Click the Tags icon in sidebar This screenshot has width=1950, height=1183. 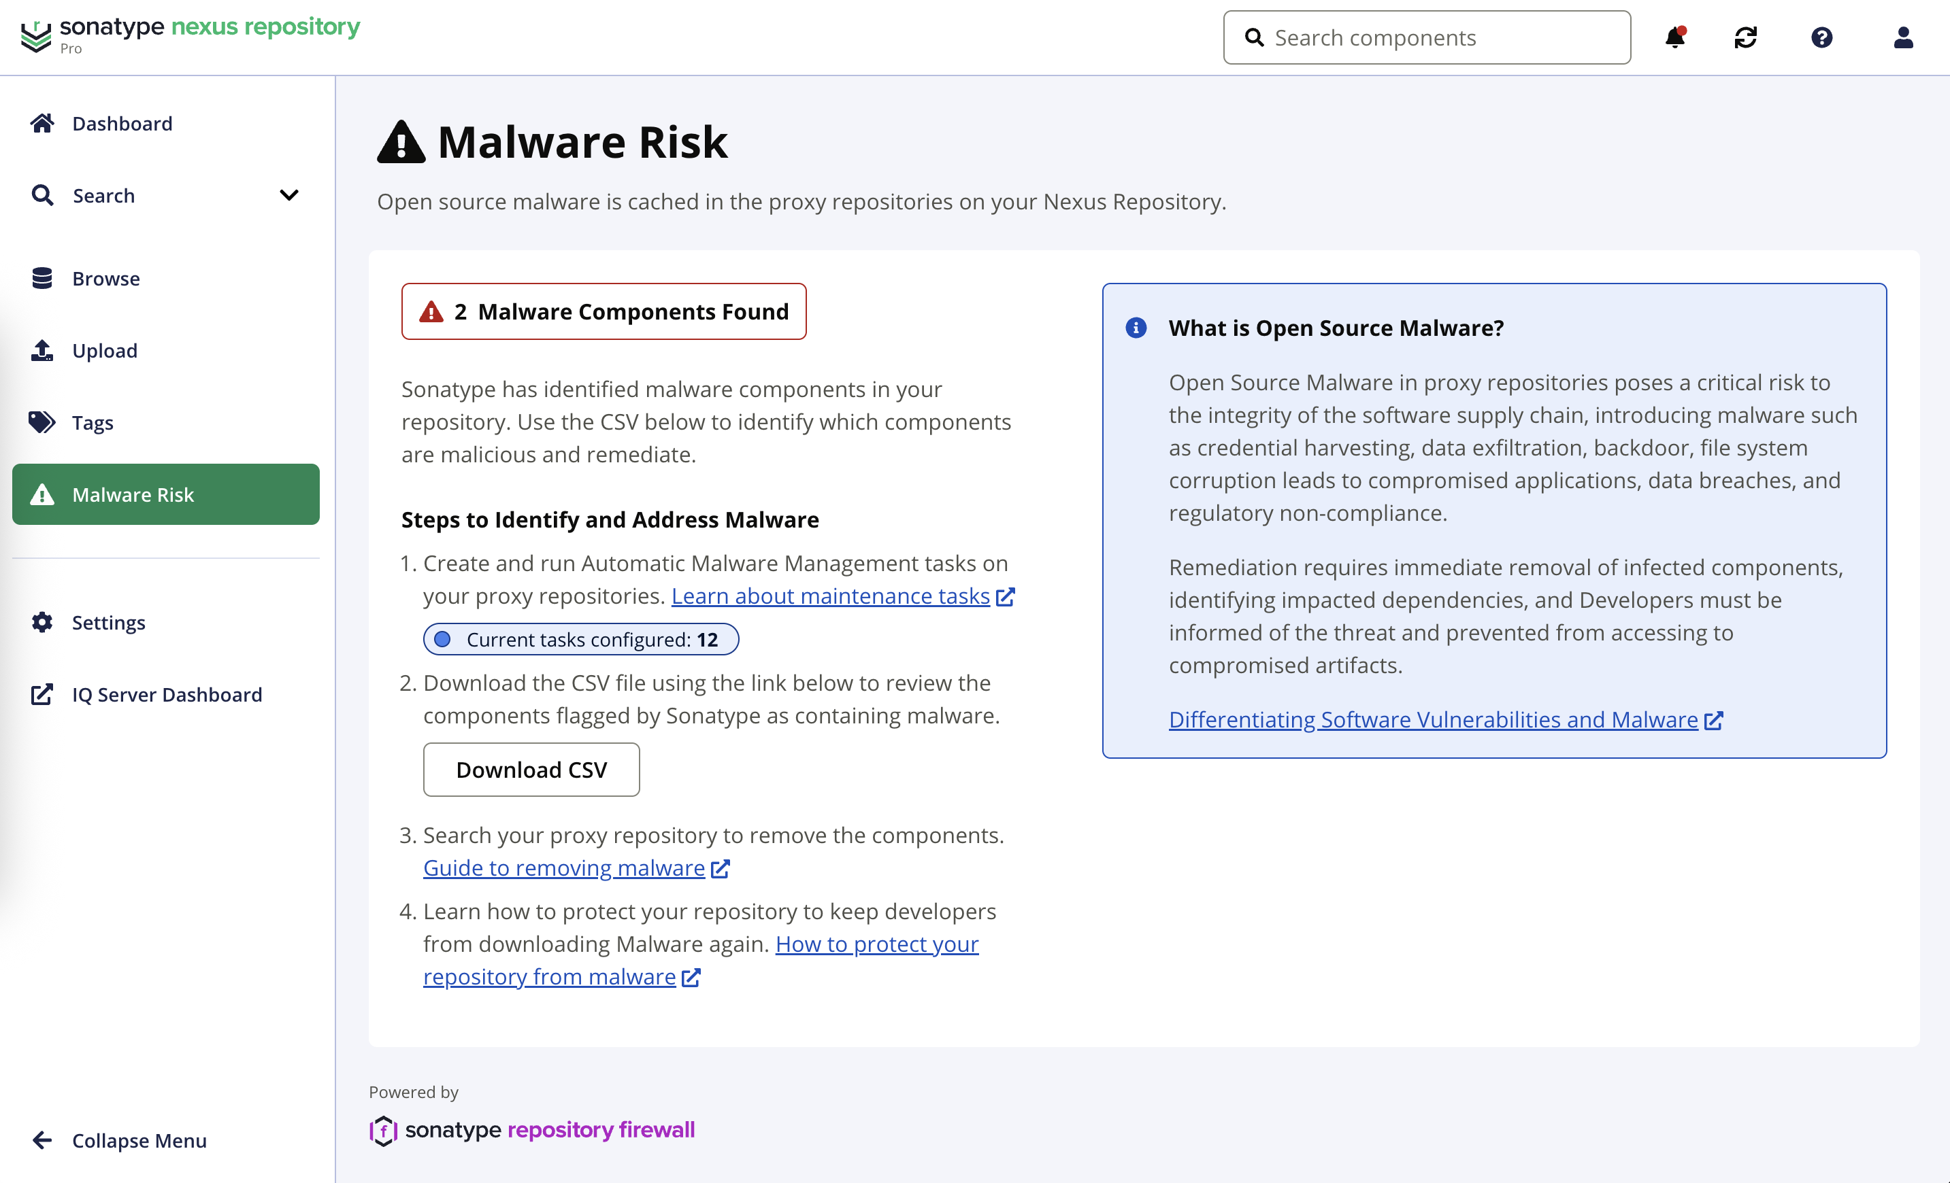coord(42,422)
